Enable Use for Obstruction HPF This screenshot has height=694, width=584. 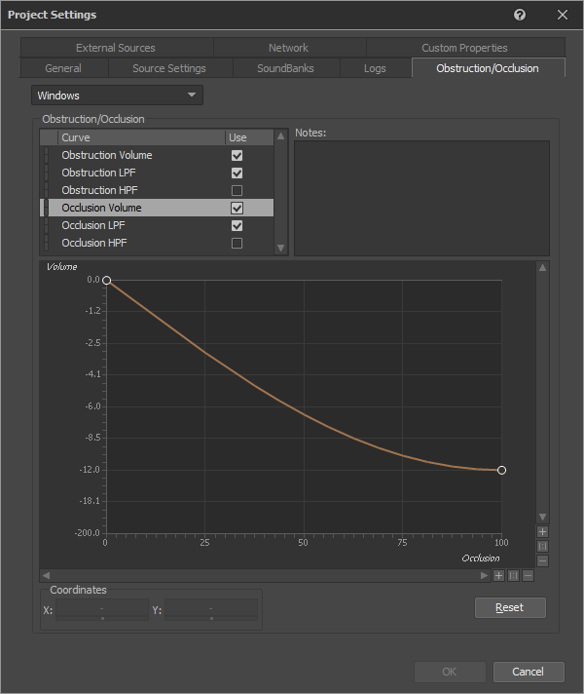237,190
